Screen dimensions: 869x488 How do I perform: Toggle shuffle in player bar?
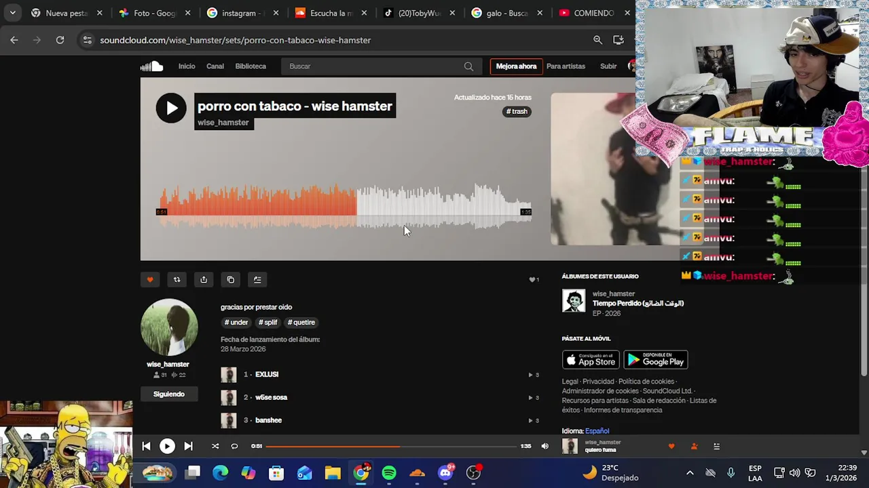(215, 446)
